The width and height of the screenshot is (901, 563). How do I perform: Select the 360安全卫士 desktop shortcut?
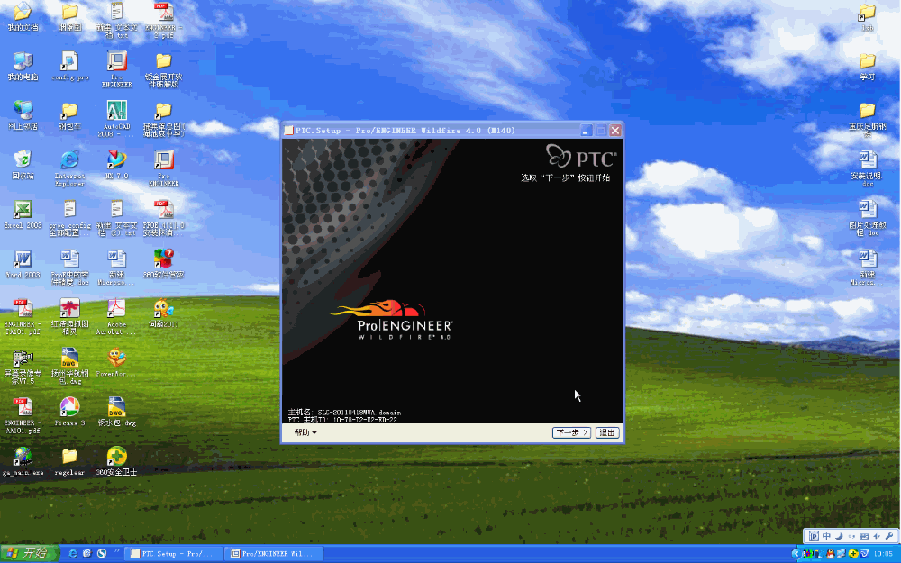pyautogui.click(x=116, y=462)
